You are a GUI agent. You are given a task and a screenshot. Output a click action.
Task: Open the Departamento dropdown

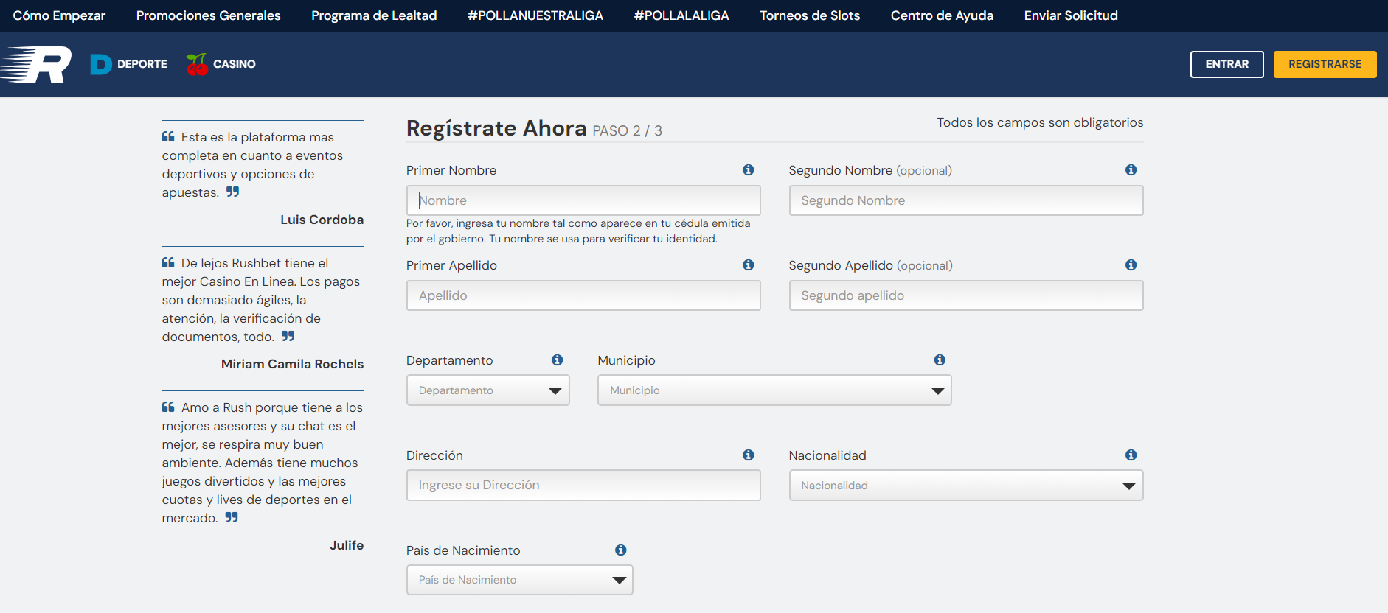487,390
